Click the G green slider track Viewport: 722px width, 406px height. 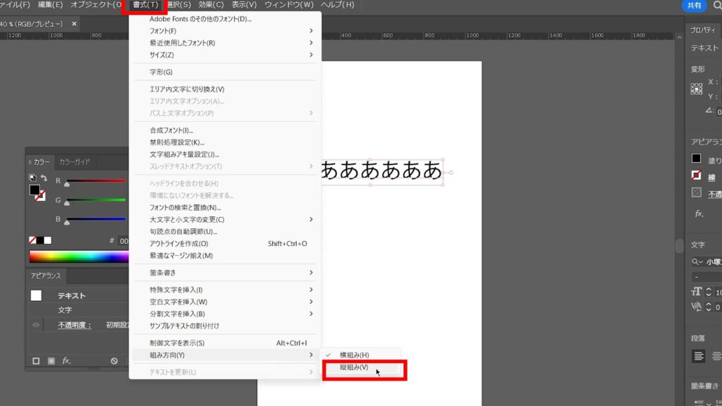click(x=96, y=199)
